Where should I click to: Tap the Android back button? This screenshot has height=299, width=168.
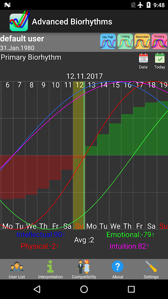click(37, 289)
